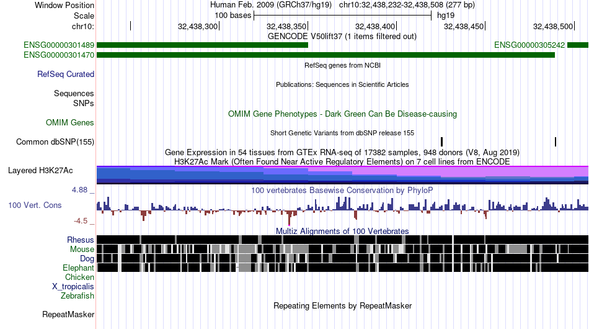Click 100 vertebrates Basewise Conservation by PhyloP title

coord(342,190)
